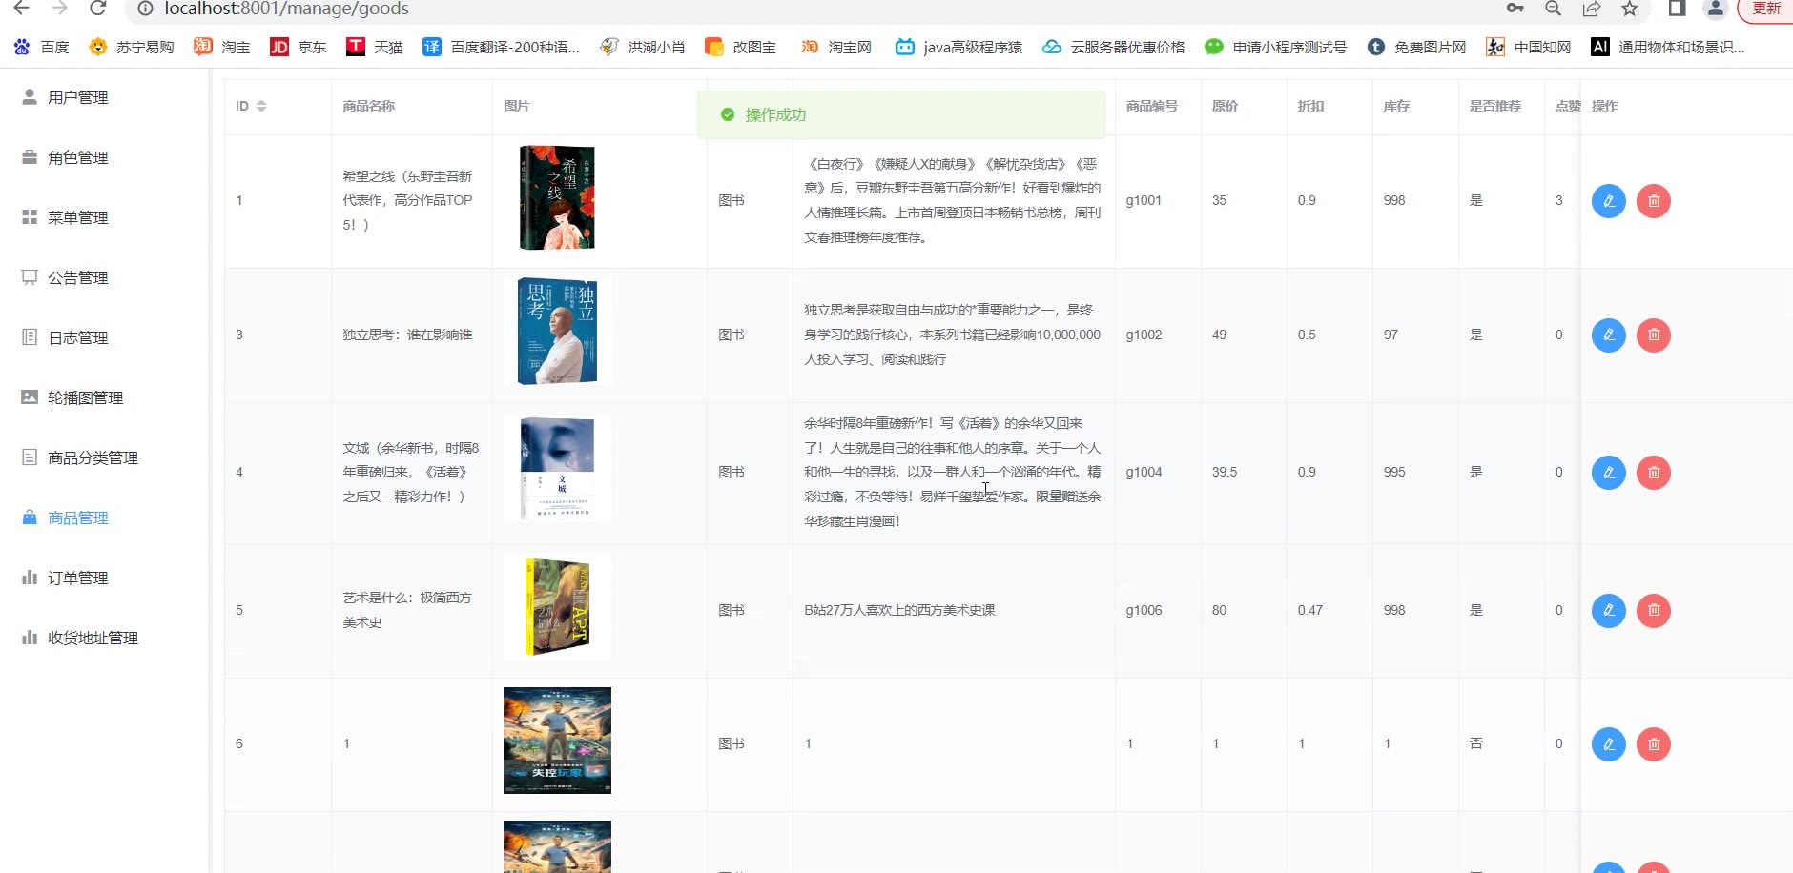Toggle the browser side panel icon
Viewport: 1793px width, 873px height.
(1677, 9)
